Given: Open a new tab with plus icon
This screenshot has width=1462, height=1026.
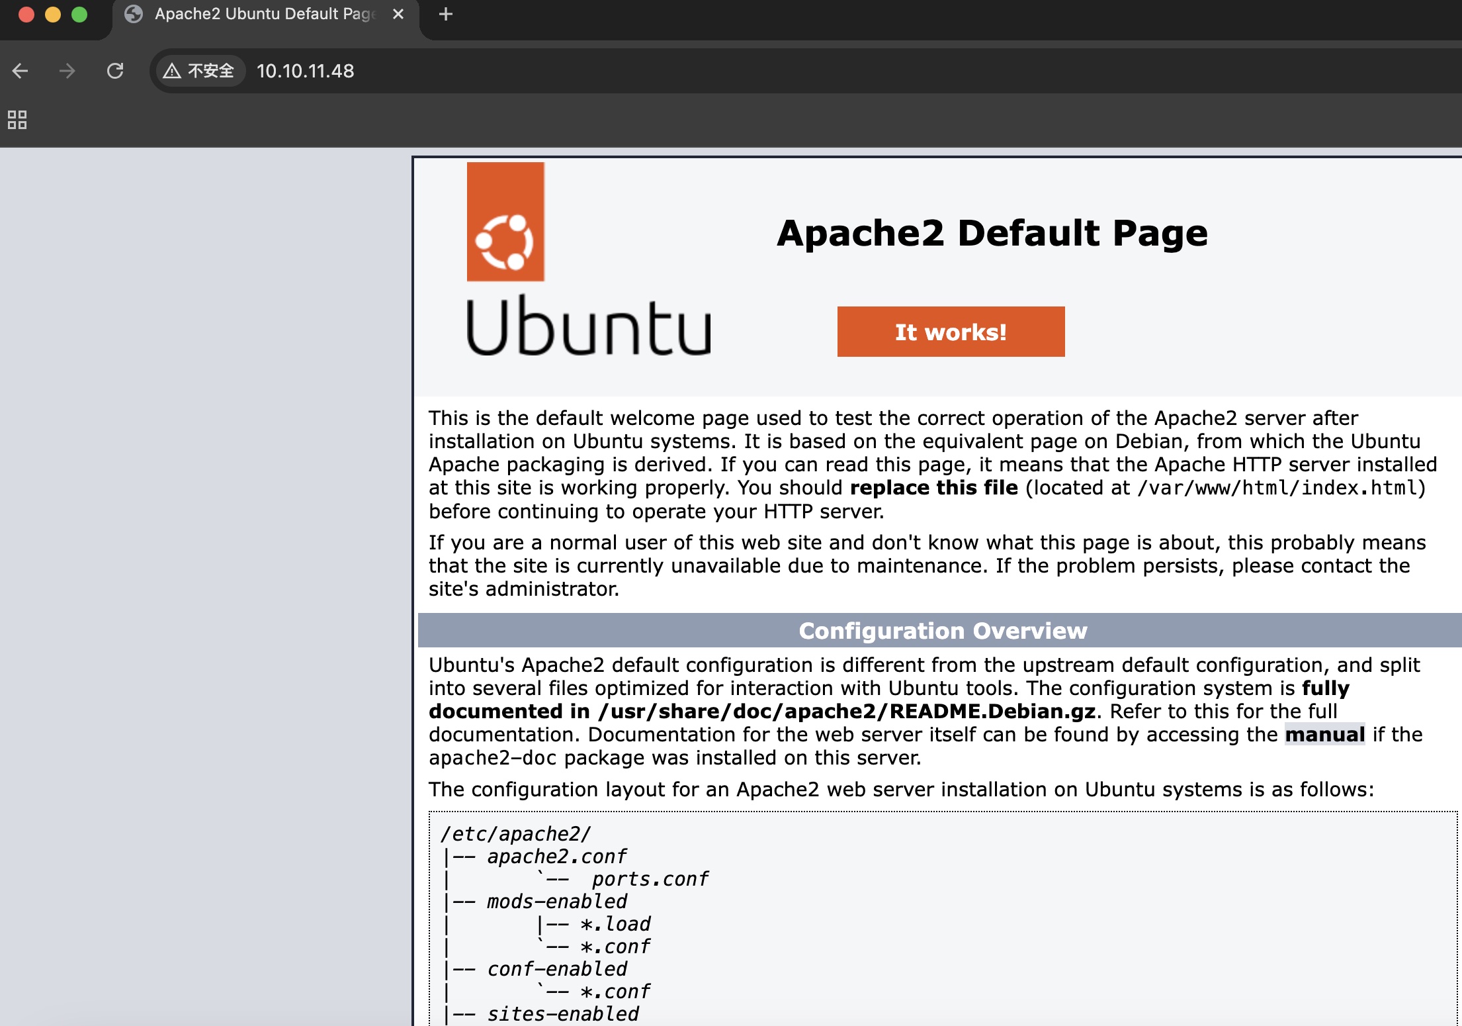Looking at the screenshot, I should [446, 14].
